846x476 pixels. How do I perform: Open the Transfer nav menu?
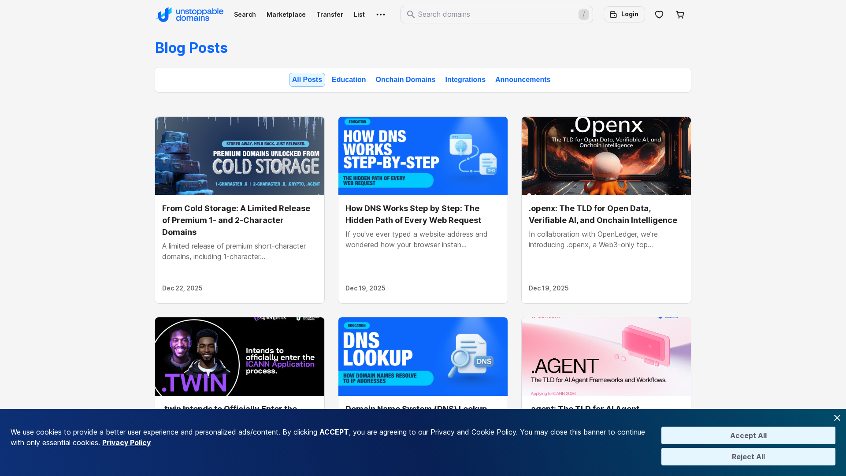[330, 15]
